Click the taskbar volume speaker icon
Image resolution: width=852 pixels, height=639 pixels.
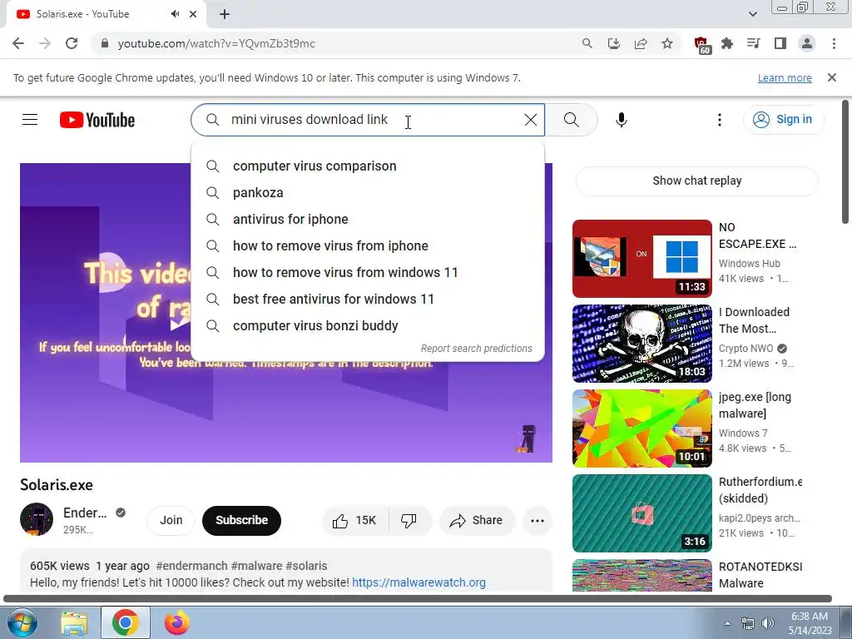[768, 623]
